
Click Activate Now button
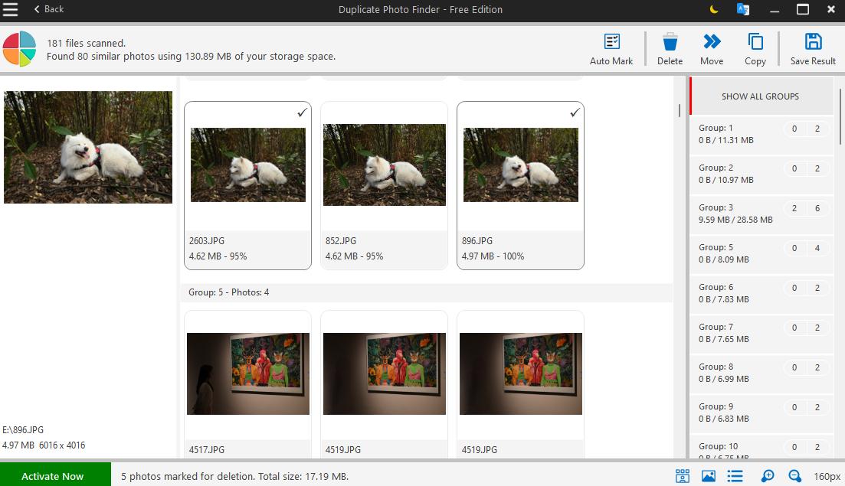point(55,475)
